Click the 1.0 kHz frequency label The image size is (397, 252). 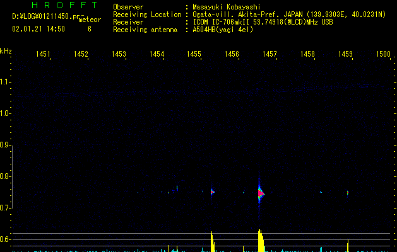click(5, 113)
